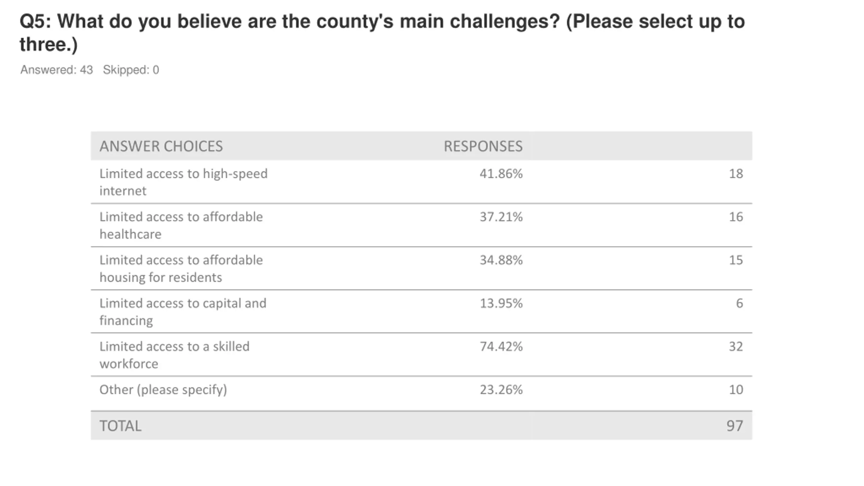
Task: Select the 'Answered: 43' label
Action: [56, 70]
